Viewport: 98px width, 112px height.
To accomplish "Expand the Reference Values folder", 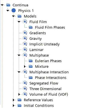I will pos(13,100).
